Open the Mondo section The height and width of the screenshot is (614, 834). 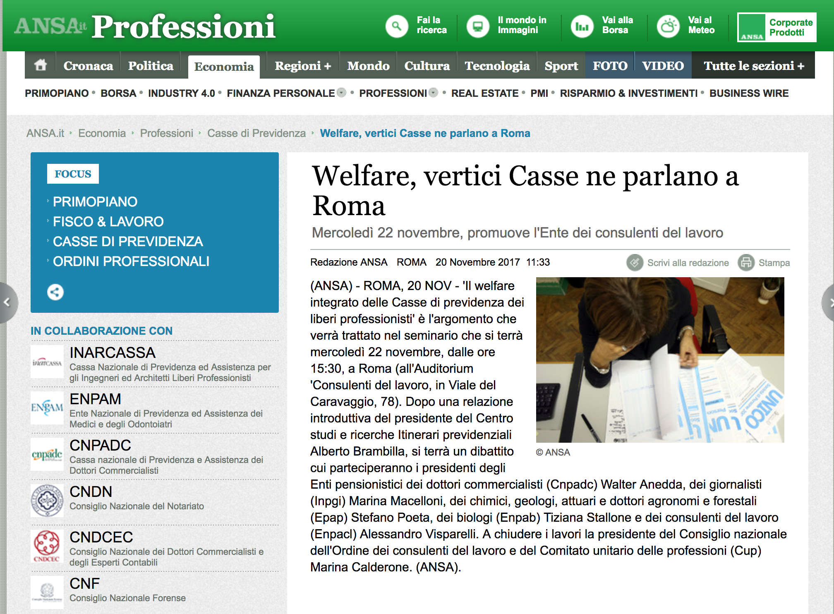coord(368,66)
